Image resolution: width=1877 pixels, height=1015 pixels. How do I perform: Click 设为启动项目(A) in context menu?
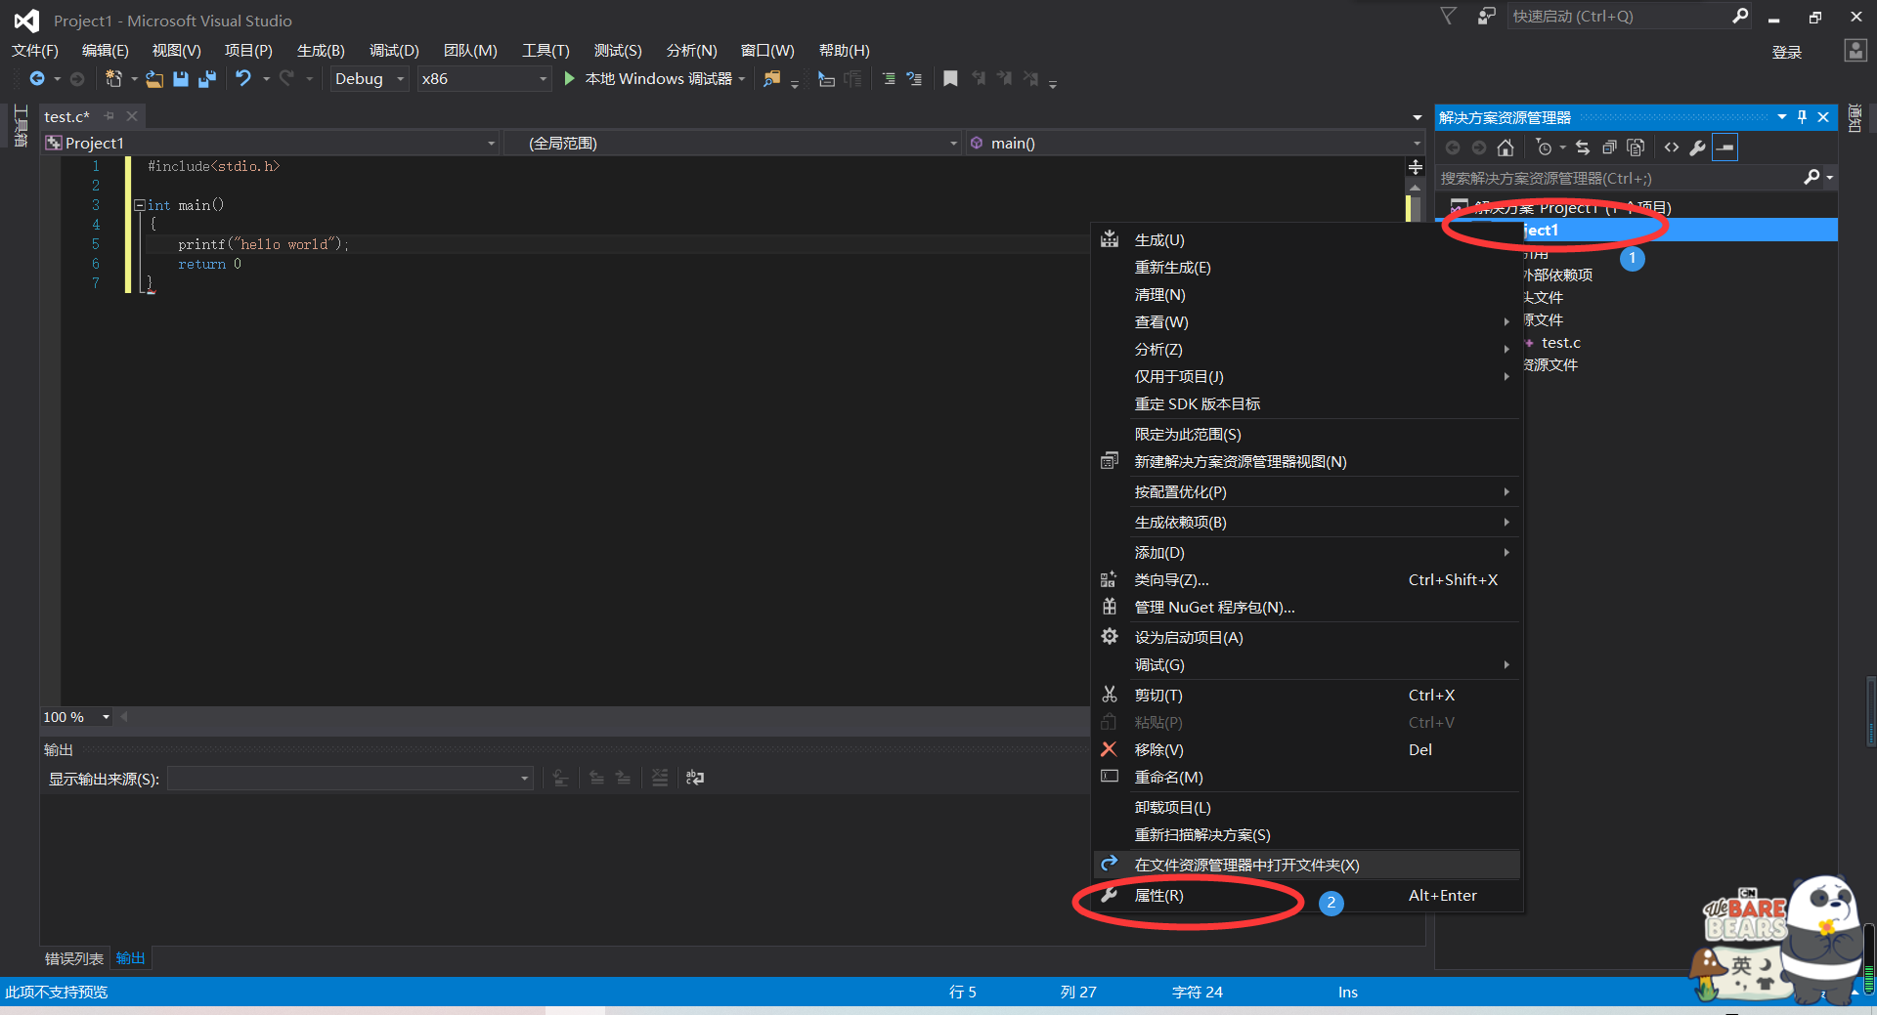(1307, 638)
